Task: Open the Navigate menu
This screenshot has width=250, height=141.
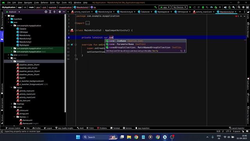Action: [x=28, y=3]
